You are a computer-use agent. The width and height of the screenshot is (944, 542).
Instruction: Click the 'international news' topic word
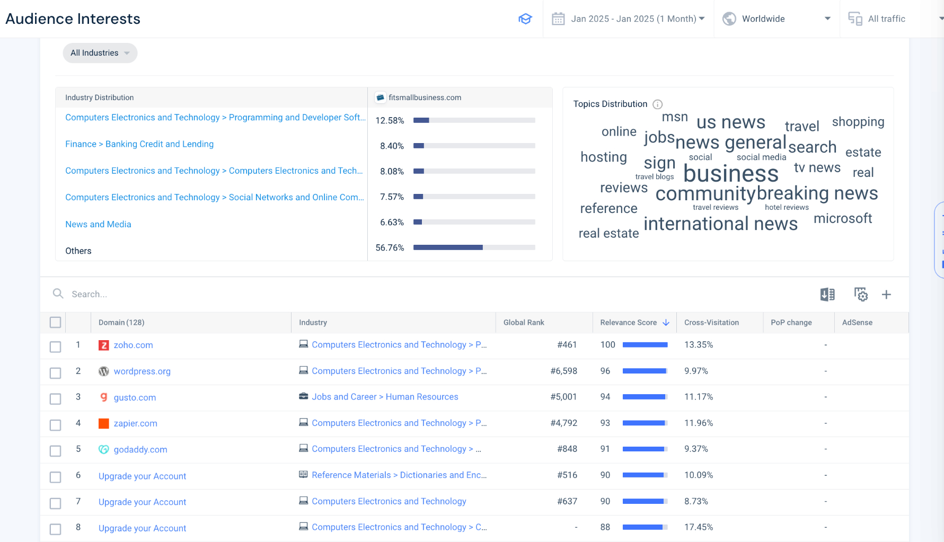pos(720,224)
